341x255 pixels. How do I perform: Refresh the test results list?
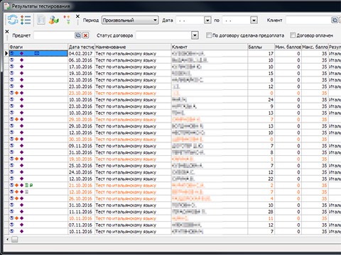[x=13, y=20]
